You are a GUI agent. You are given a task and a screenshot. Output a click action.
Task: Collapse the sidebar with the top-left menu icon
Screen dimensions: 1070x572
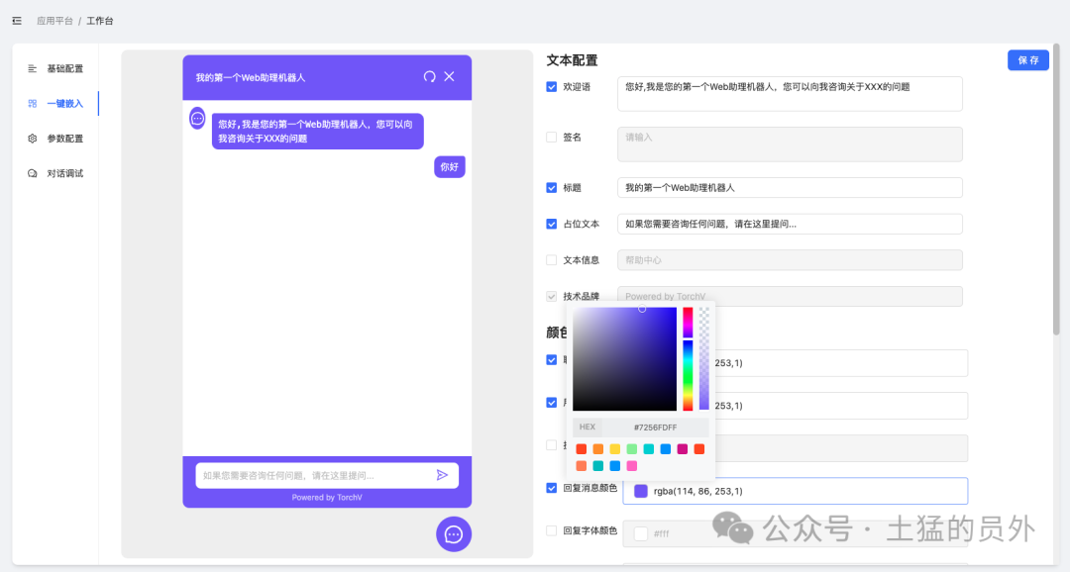pos(17,21)
